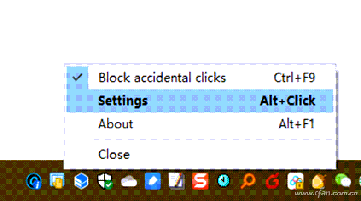Screen dimensions: 361x201
Task: Click the red swirl G tray icon
Action: pos(272,181)
